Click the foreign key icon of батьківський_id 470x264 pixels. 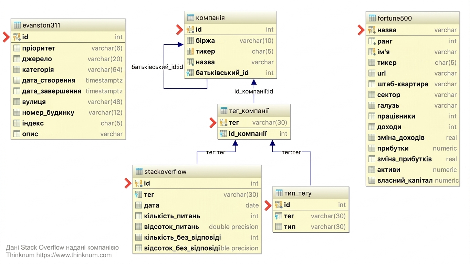click(190, 73)
